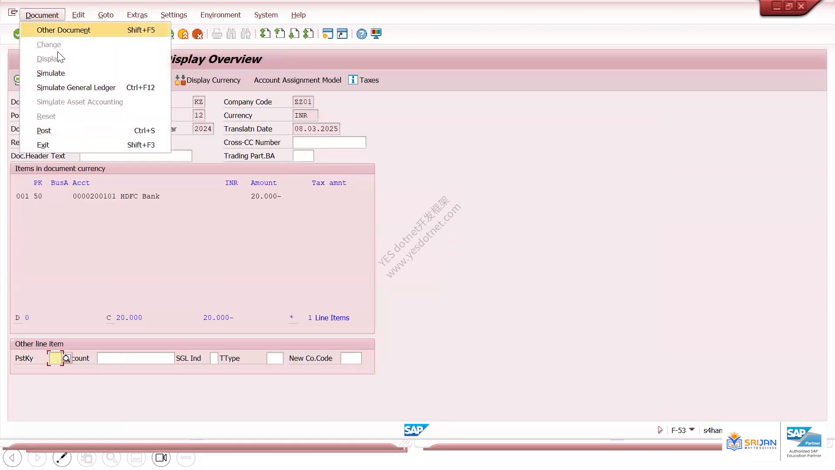Click the orange Exit up-arrow icon
Screen dimensions: 835x470
point(183,34)
